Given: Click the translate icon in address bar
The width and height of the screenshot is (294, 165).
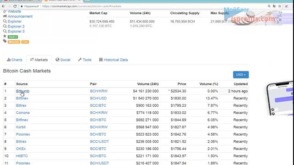Looking at the screenshot, I should (274, 6).
